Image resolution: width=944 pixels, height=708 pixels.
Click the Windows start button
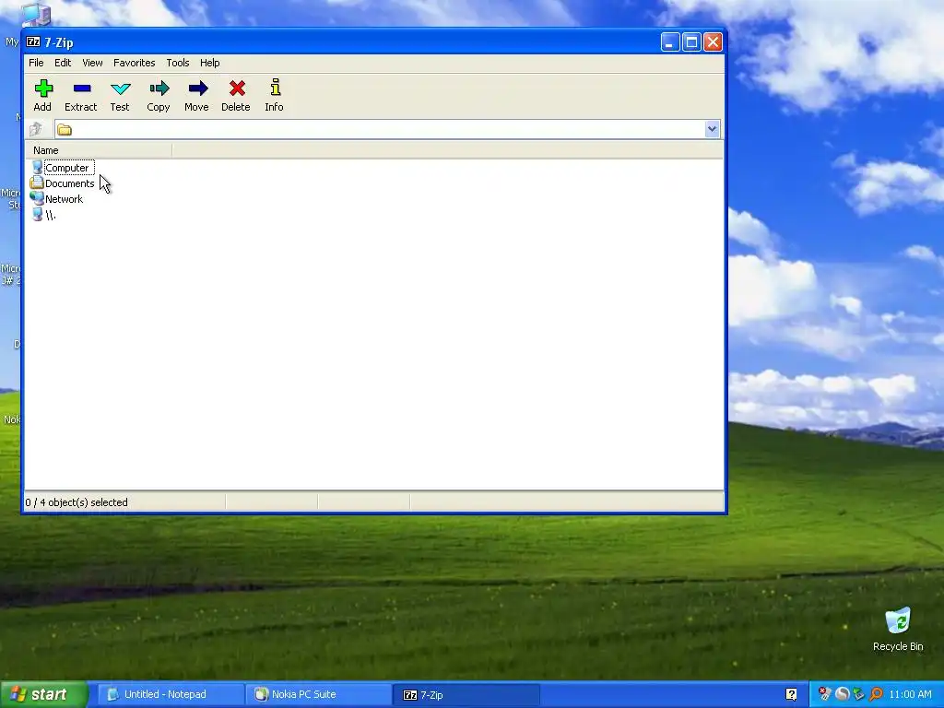coord(44,694)
